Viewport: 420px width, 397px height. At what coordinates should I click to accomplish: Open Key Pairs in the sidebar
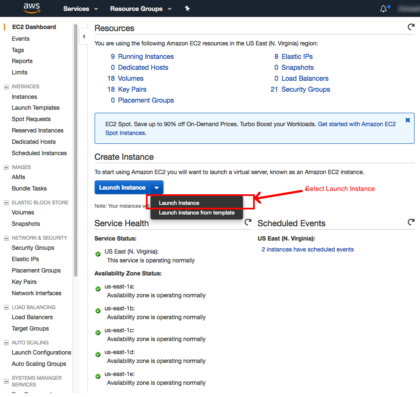pos(24,282)
